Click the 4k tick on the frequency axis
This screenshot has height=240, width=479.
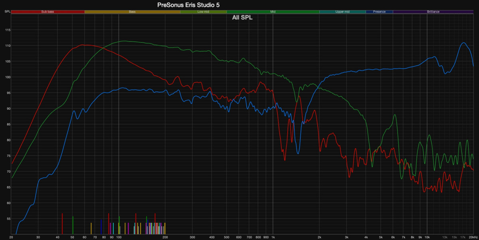366,237
